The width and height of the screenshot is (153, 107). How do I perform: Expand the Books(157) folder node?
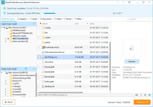(6, 81)
